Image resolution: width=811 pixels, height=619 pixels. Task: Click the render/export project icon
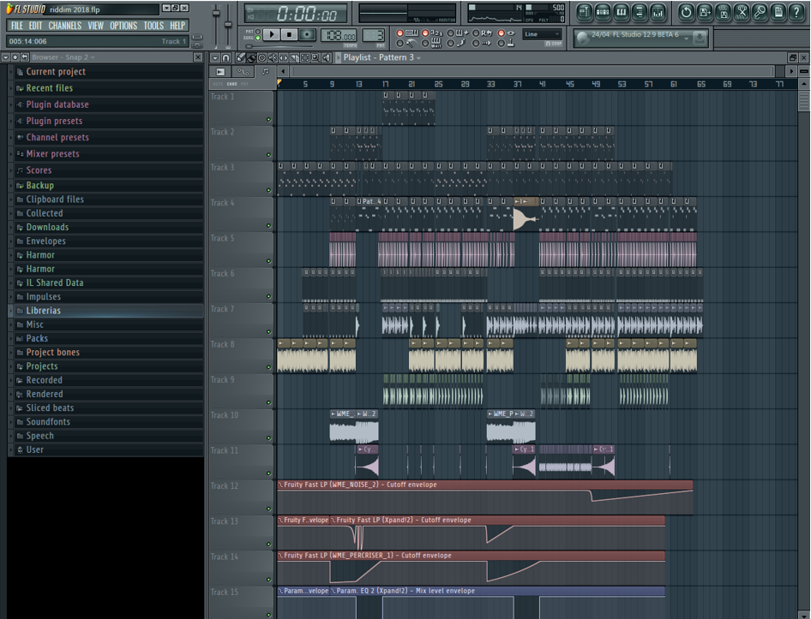[x=723, y=12]
